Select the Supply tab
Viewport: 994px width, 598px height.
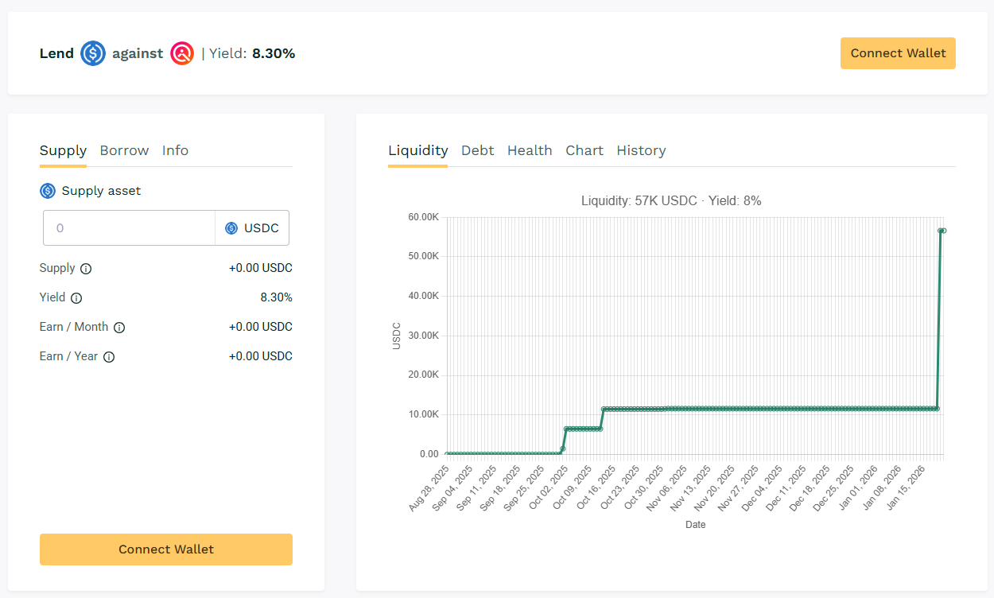click(63, 150)
